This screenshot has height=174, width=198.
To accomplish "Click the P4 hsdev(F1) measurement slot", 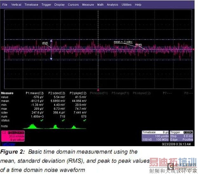I will click(x=99, y=93).
